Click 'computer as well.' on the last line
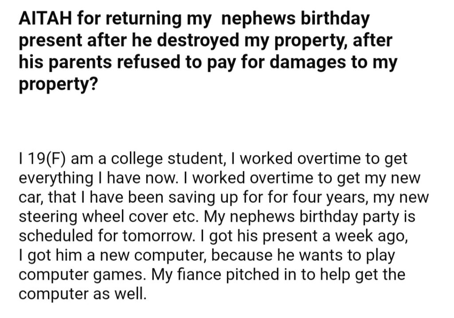The height and width of the screenshot is (318, 454). coord(82,294)
